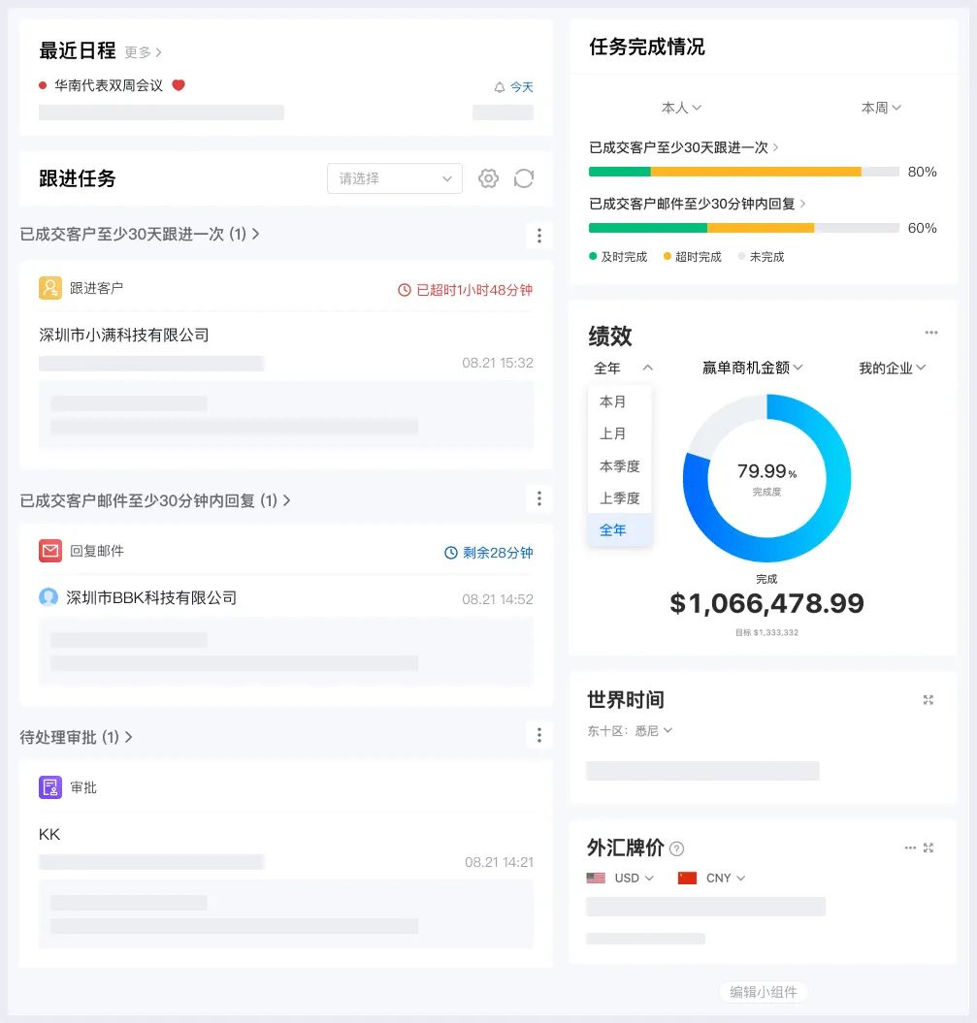Click the settings gear in 跟进任务 header
Screen dimensions: 977x1023
coord(488,178)
